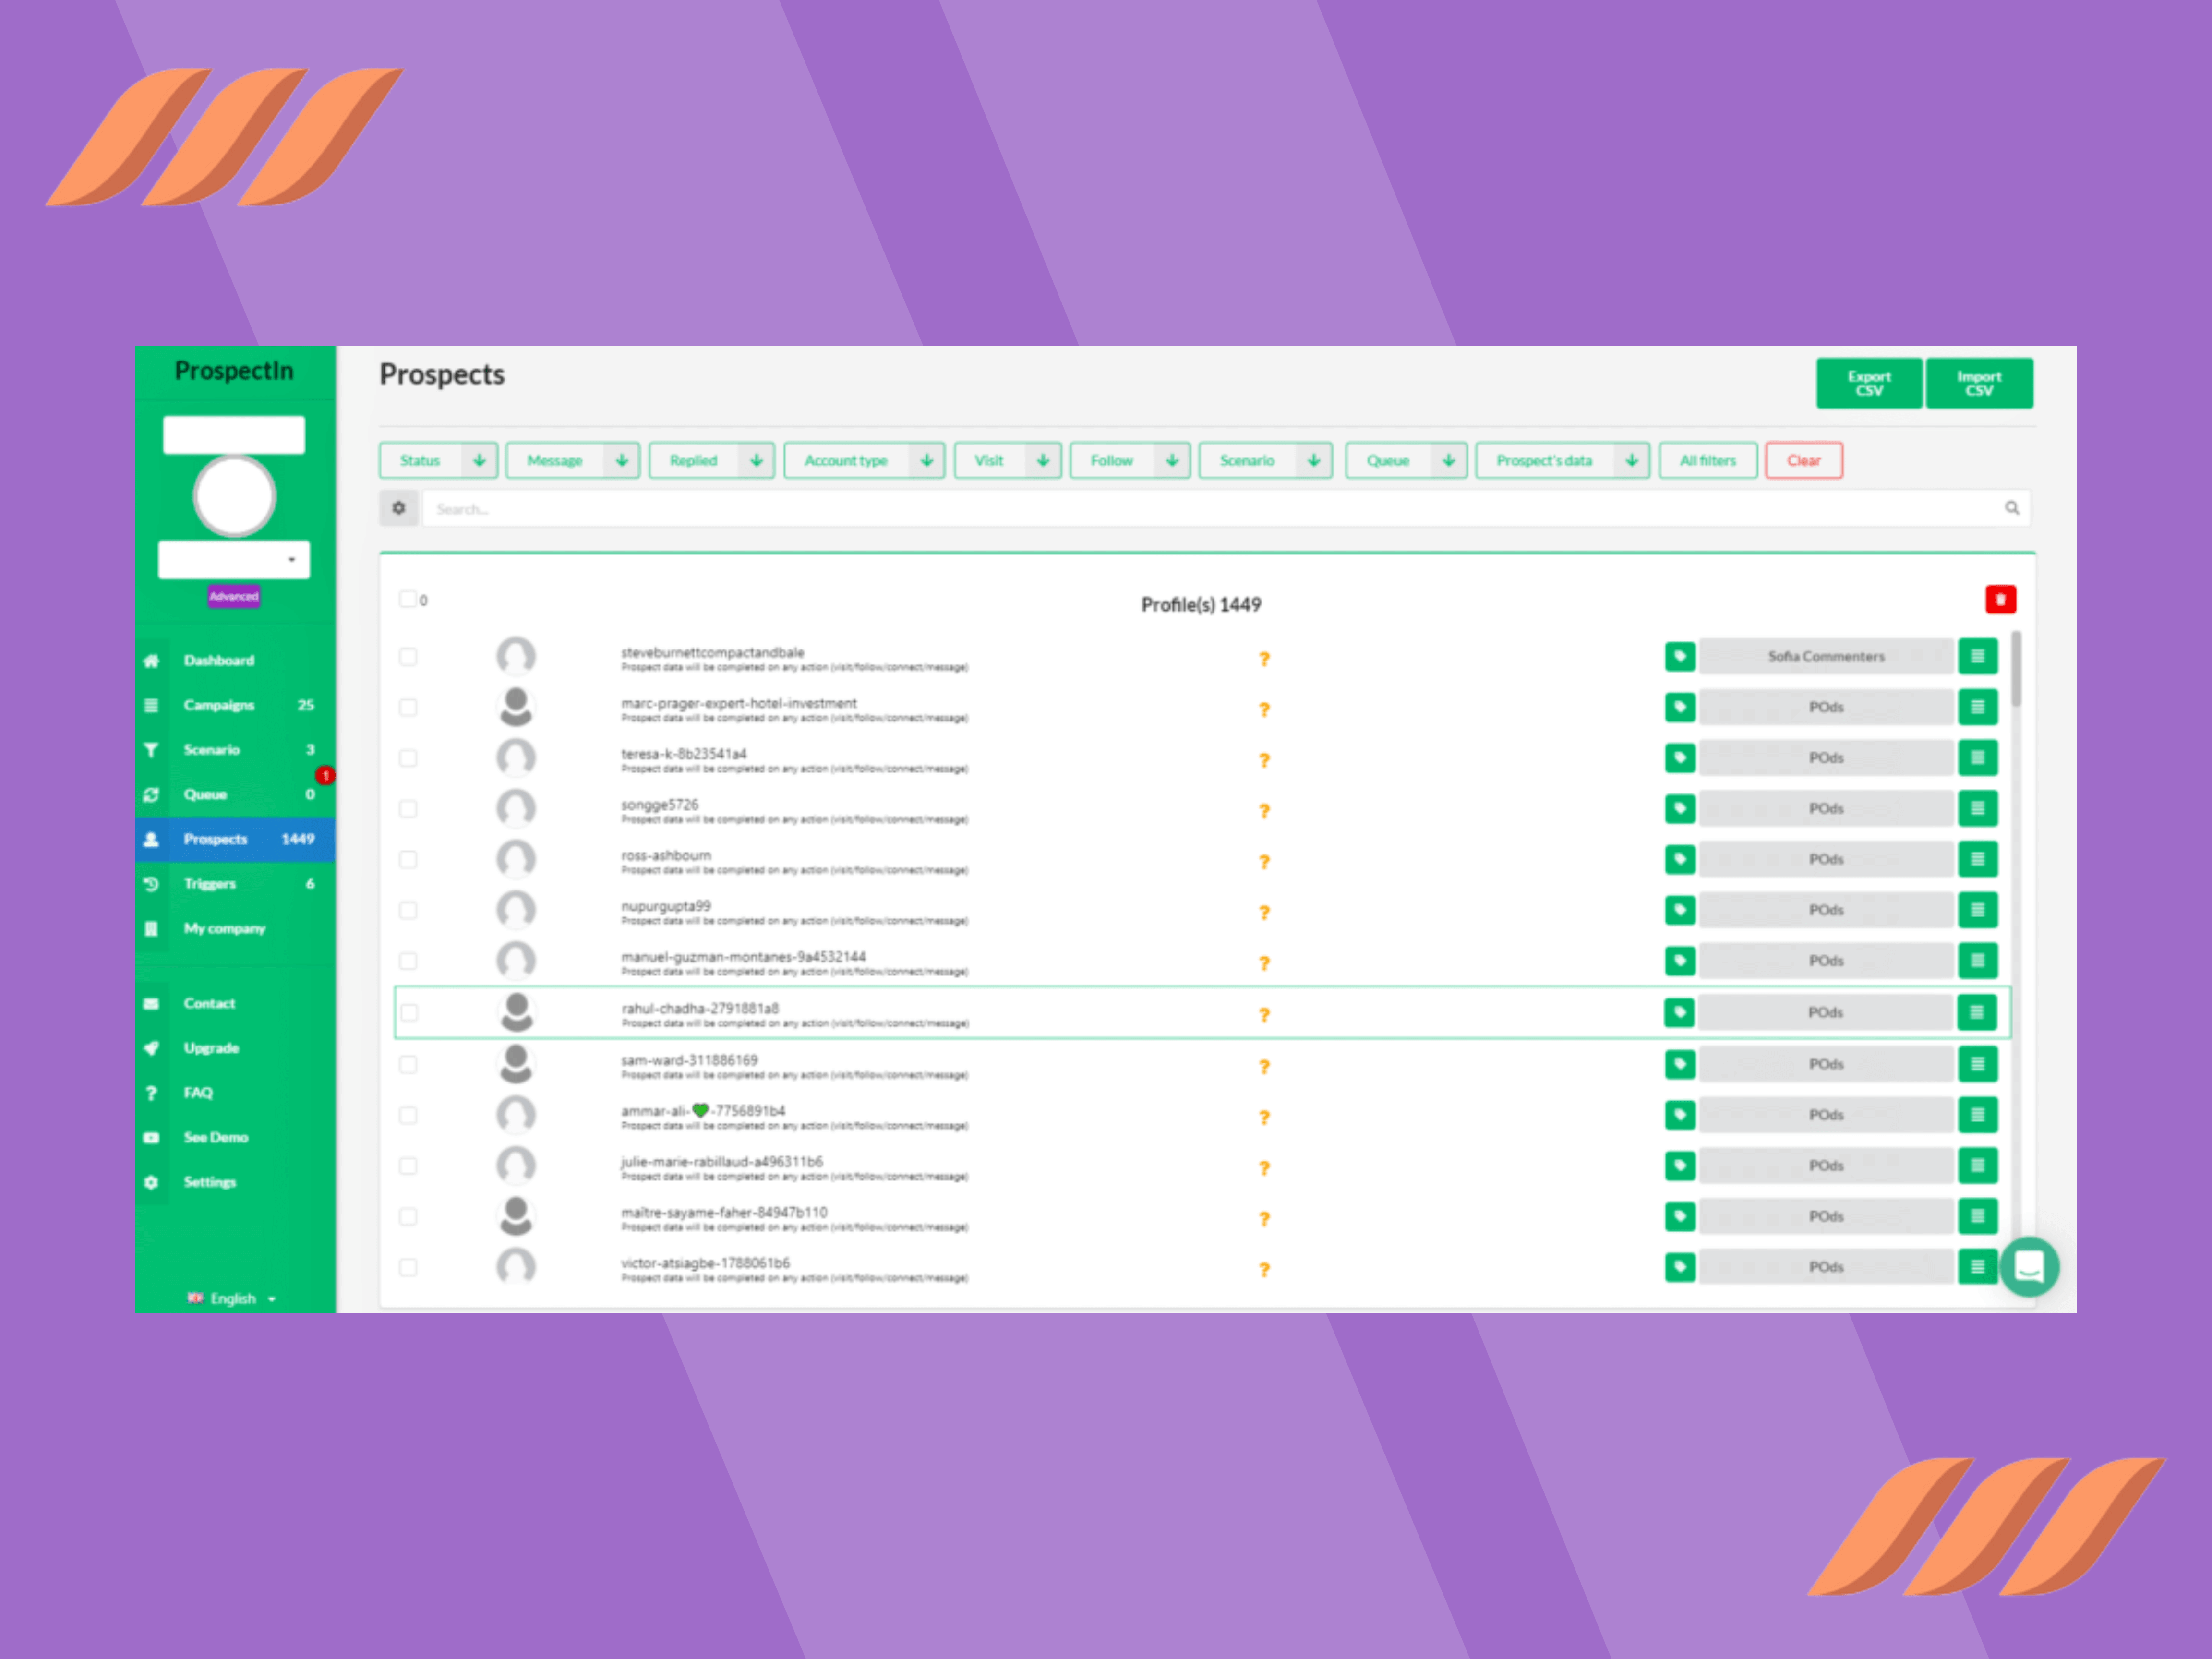The image size is (2212, 1659).
Task: Tick the select-all profiles checkbox
Action: 408,599
